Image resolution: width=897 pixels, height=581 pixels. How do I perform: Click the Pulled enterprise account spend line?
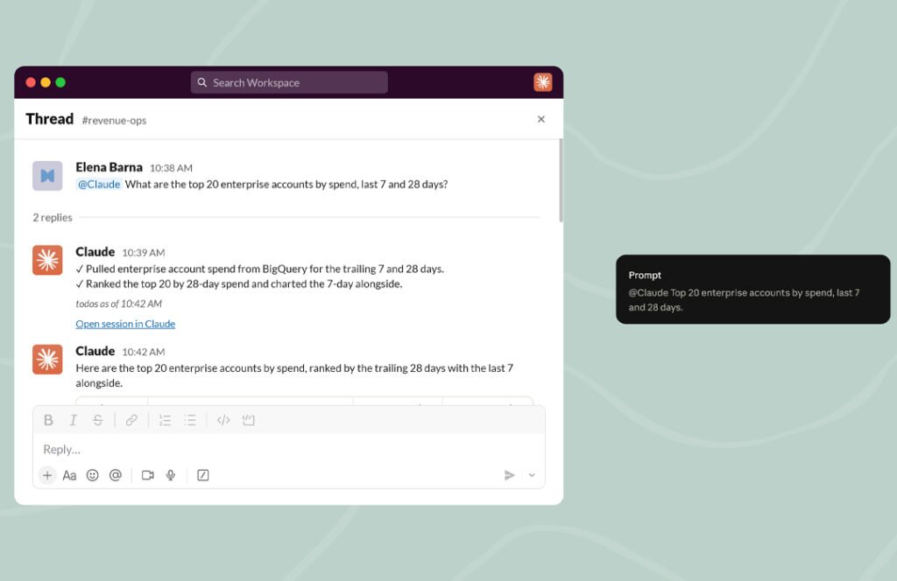259,269
